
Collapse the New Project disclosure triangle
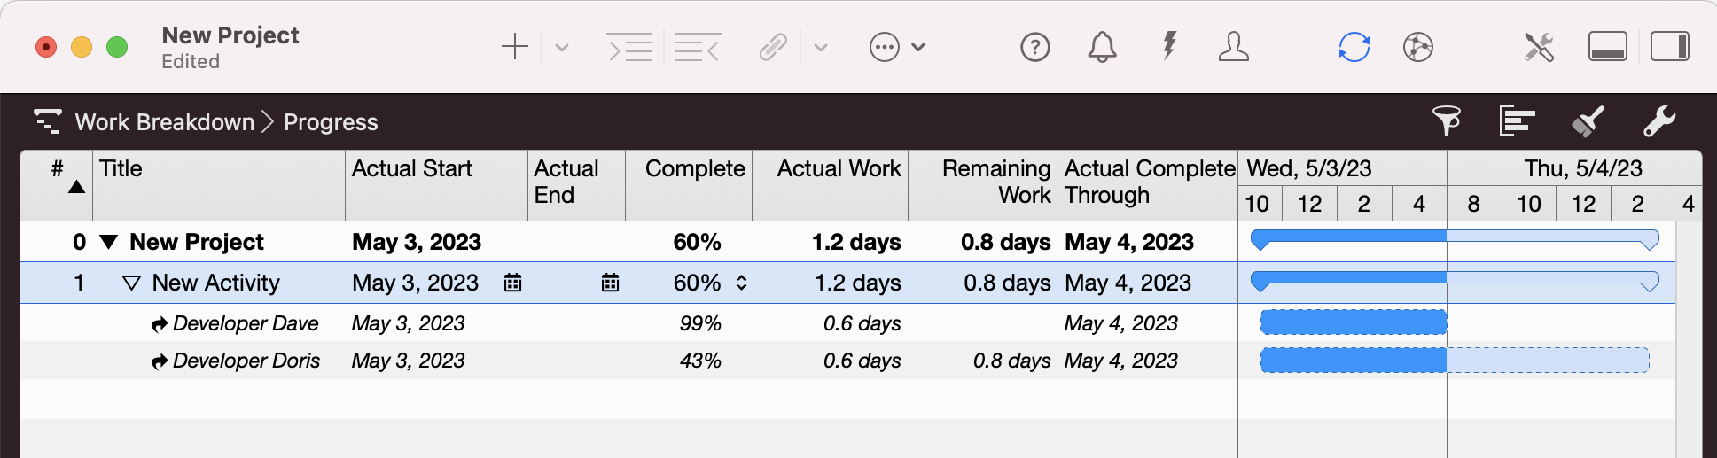click(109, 242)
